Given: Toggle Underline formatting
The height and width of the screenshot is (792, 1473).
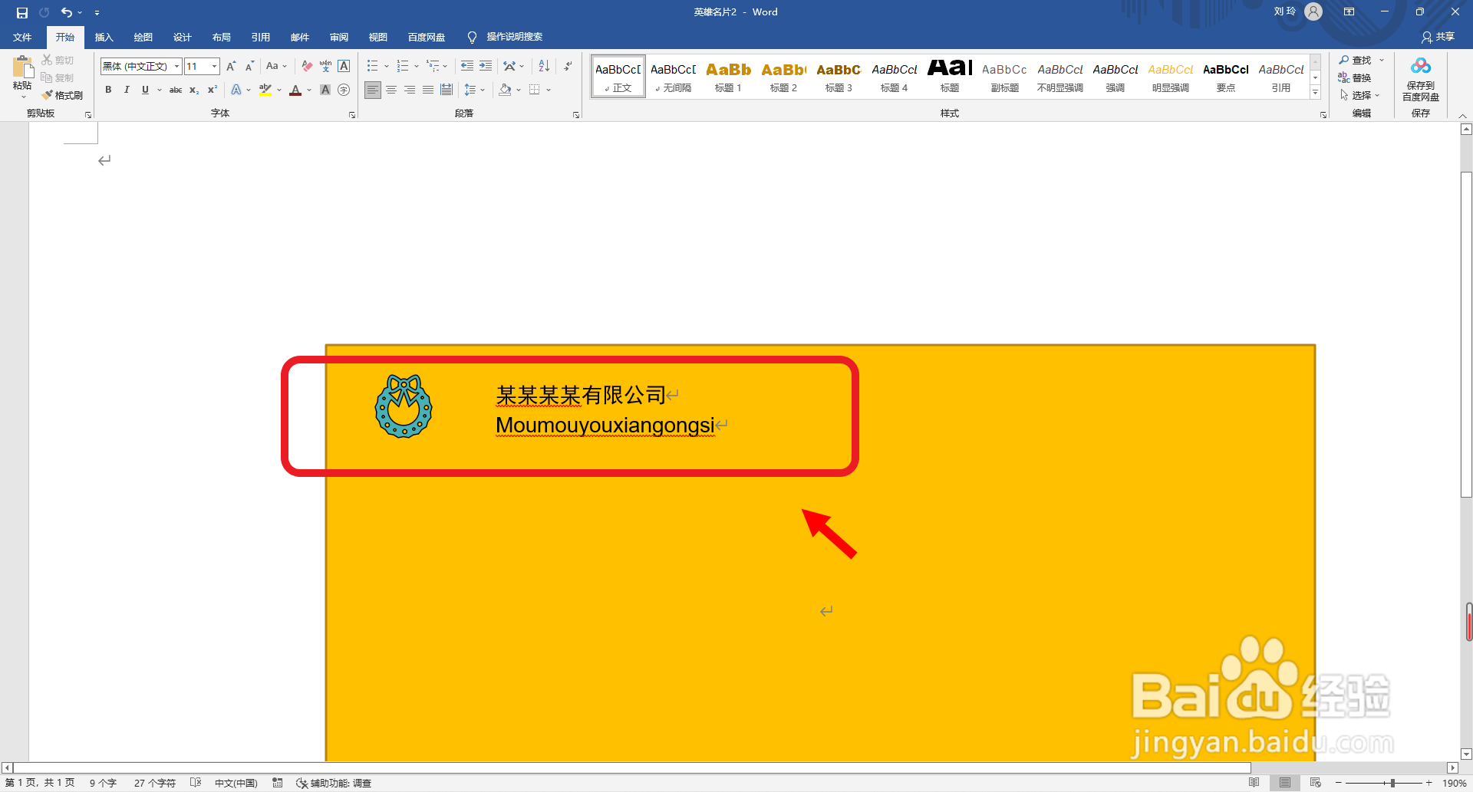Looking at the screenshot, I should pos(145,90).
